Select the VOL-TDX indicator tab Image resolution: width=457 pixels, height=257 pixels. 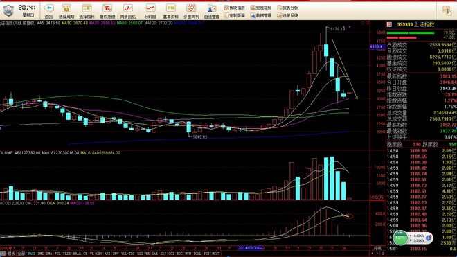point(127,254)
